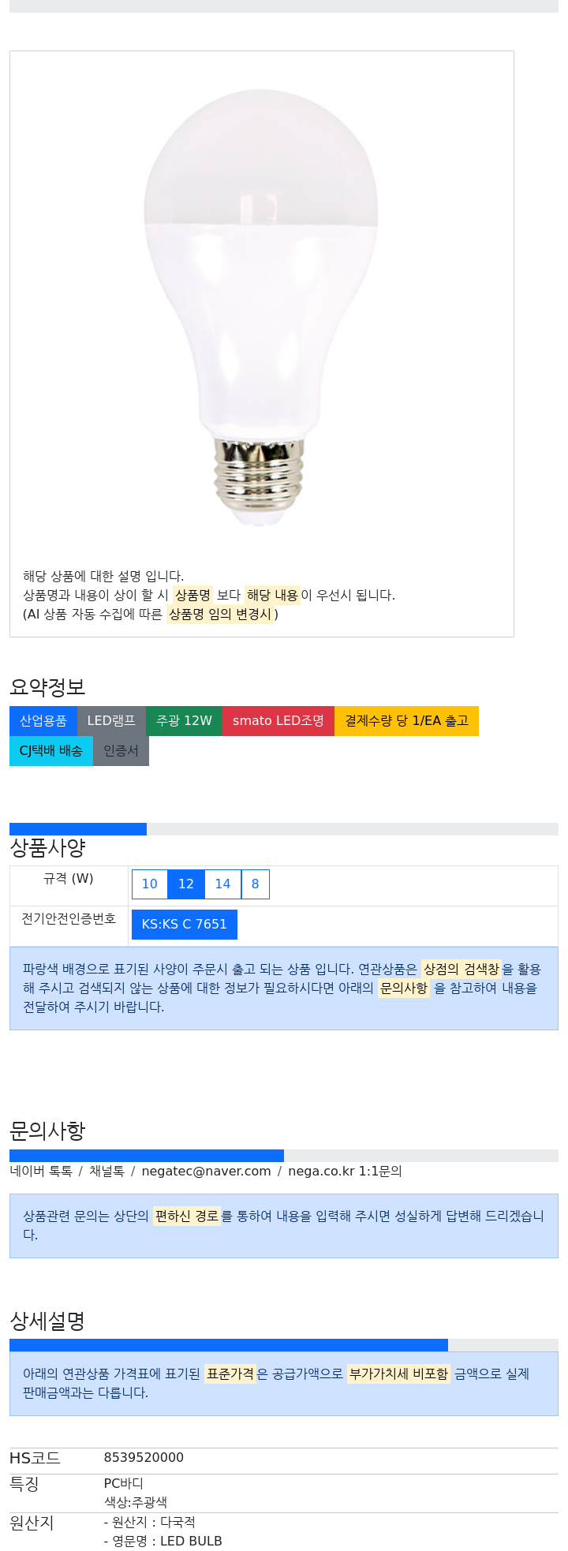
Task: Select the 14 W specification option
Action: (x=223, y=884)
